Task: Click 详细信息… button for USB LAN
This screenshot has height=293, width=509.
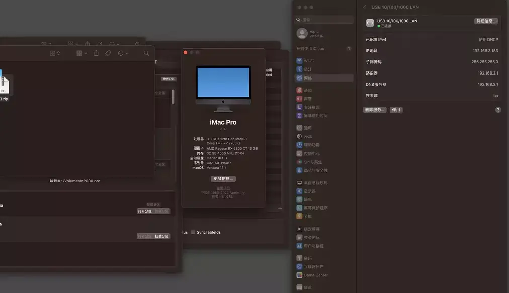Action: (x=486, y=21)
